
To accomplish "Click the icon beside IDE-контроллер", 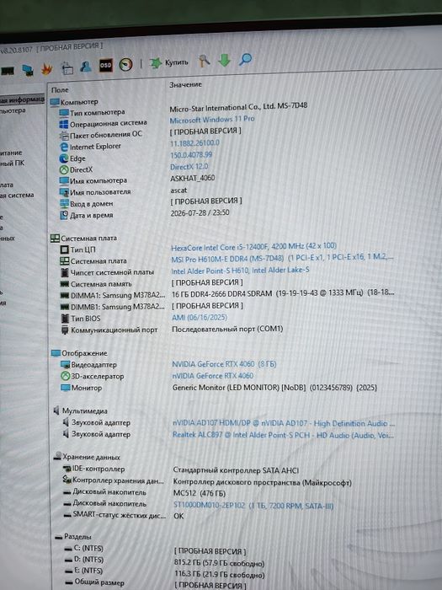I will tap(67, 469).
